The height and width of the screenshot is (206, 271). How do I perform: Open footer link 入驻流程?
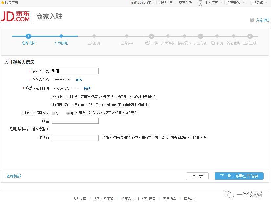[80, 199]
